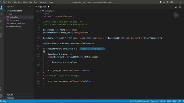Click the errors count status icon
Viewport: 184px width, 103px height.
1,101
